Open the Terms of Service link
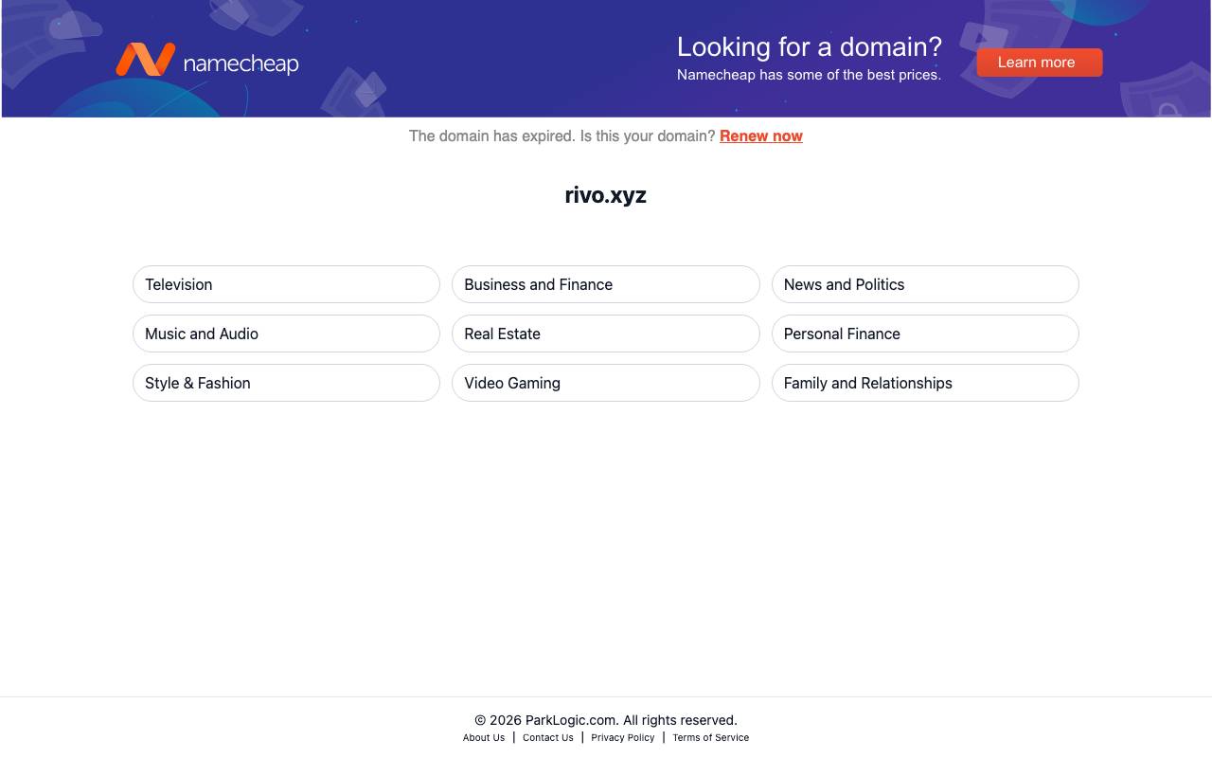Image resolution: width=1212 pixels, height=758 pixels. [x=711, y=737]
